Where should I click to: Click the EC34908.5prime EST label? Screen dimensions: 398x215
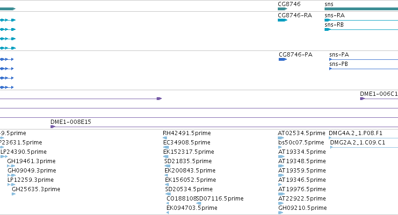[187, 143]
